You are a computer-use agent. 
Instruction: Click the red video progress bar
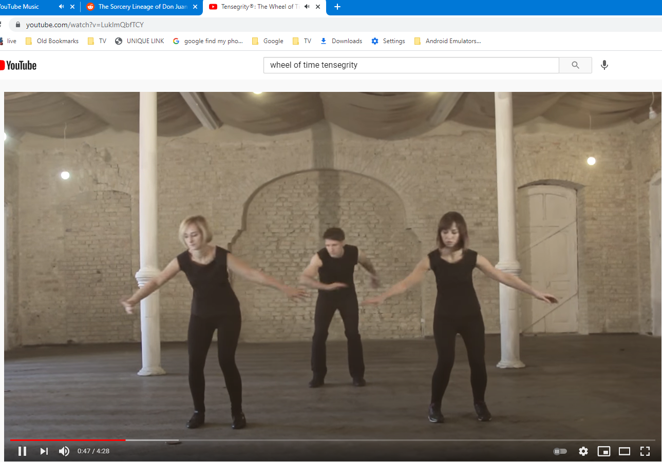pos(67,440)
